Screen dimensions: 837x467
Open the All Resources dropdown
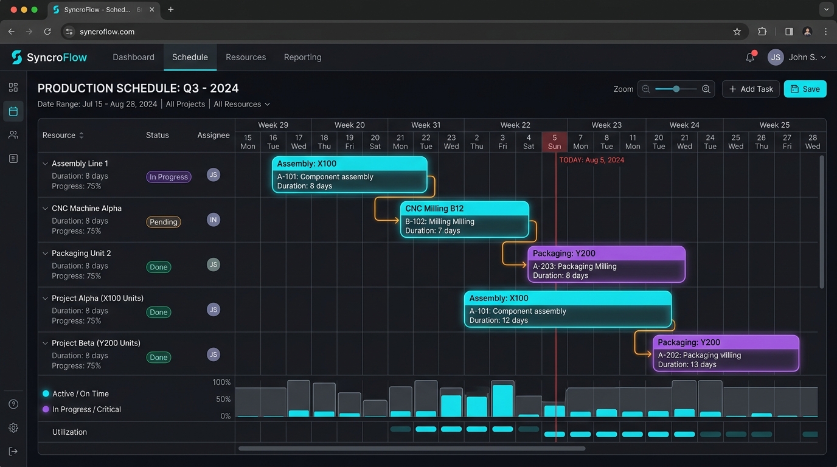coord(241,104)
